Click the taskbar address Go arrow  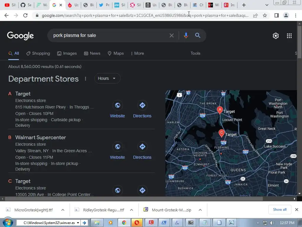pos(84,223)
